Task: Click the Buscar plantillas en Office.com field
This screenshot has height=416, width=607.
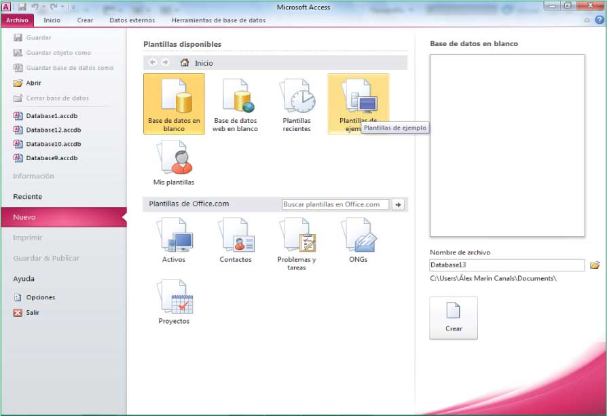Action: click(335, 204)
